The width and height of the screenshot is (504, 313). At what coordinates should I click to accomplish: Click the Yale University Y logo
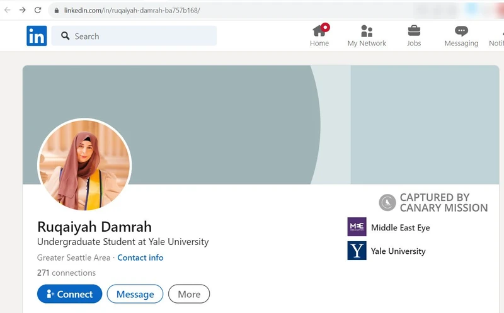[x=357, y=251]
